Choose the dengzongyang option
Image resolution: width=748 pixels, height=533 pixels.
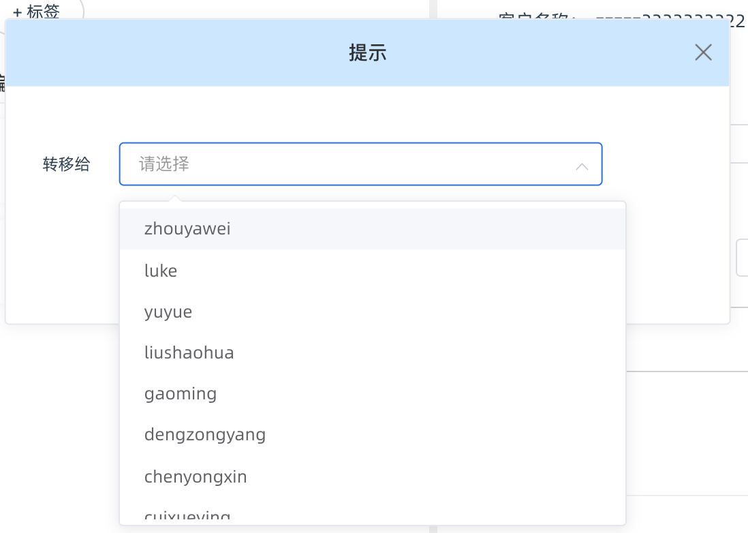click(204, 434)
